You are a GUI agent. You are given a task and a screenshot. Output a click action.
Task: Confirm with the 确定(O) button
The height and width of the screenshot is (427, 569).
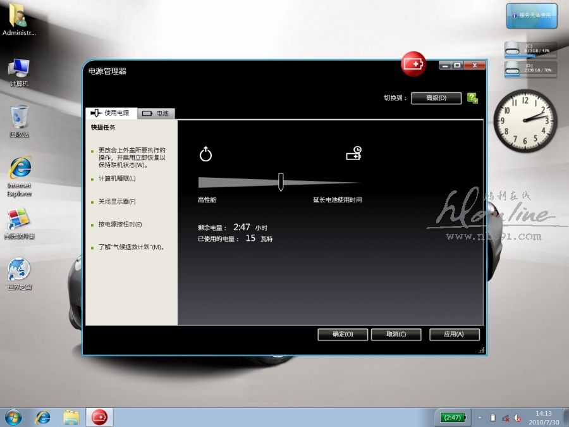343,335
